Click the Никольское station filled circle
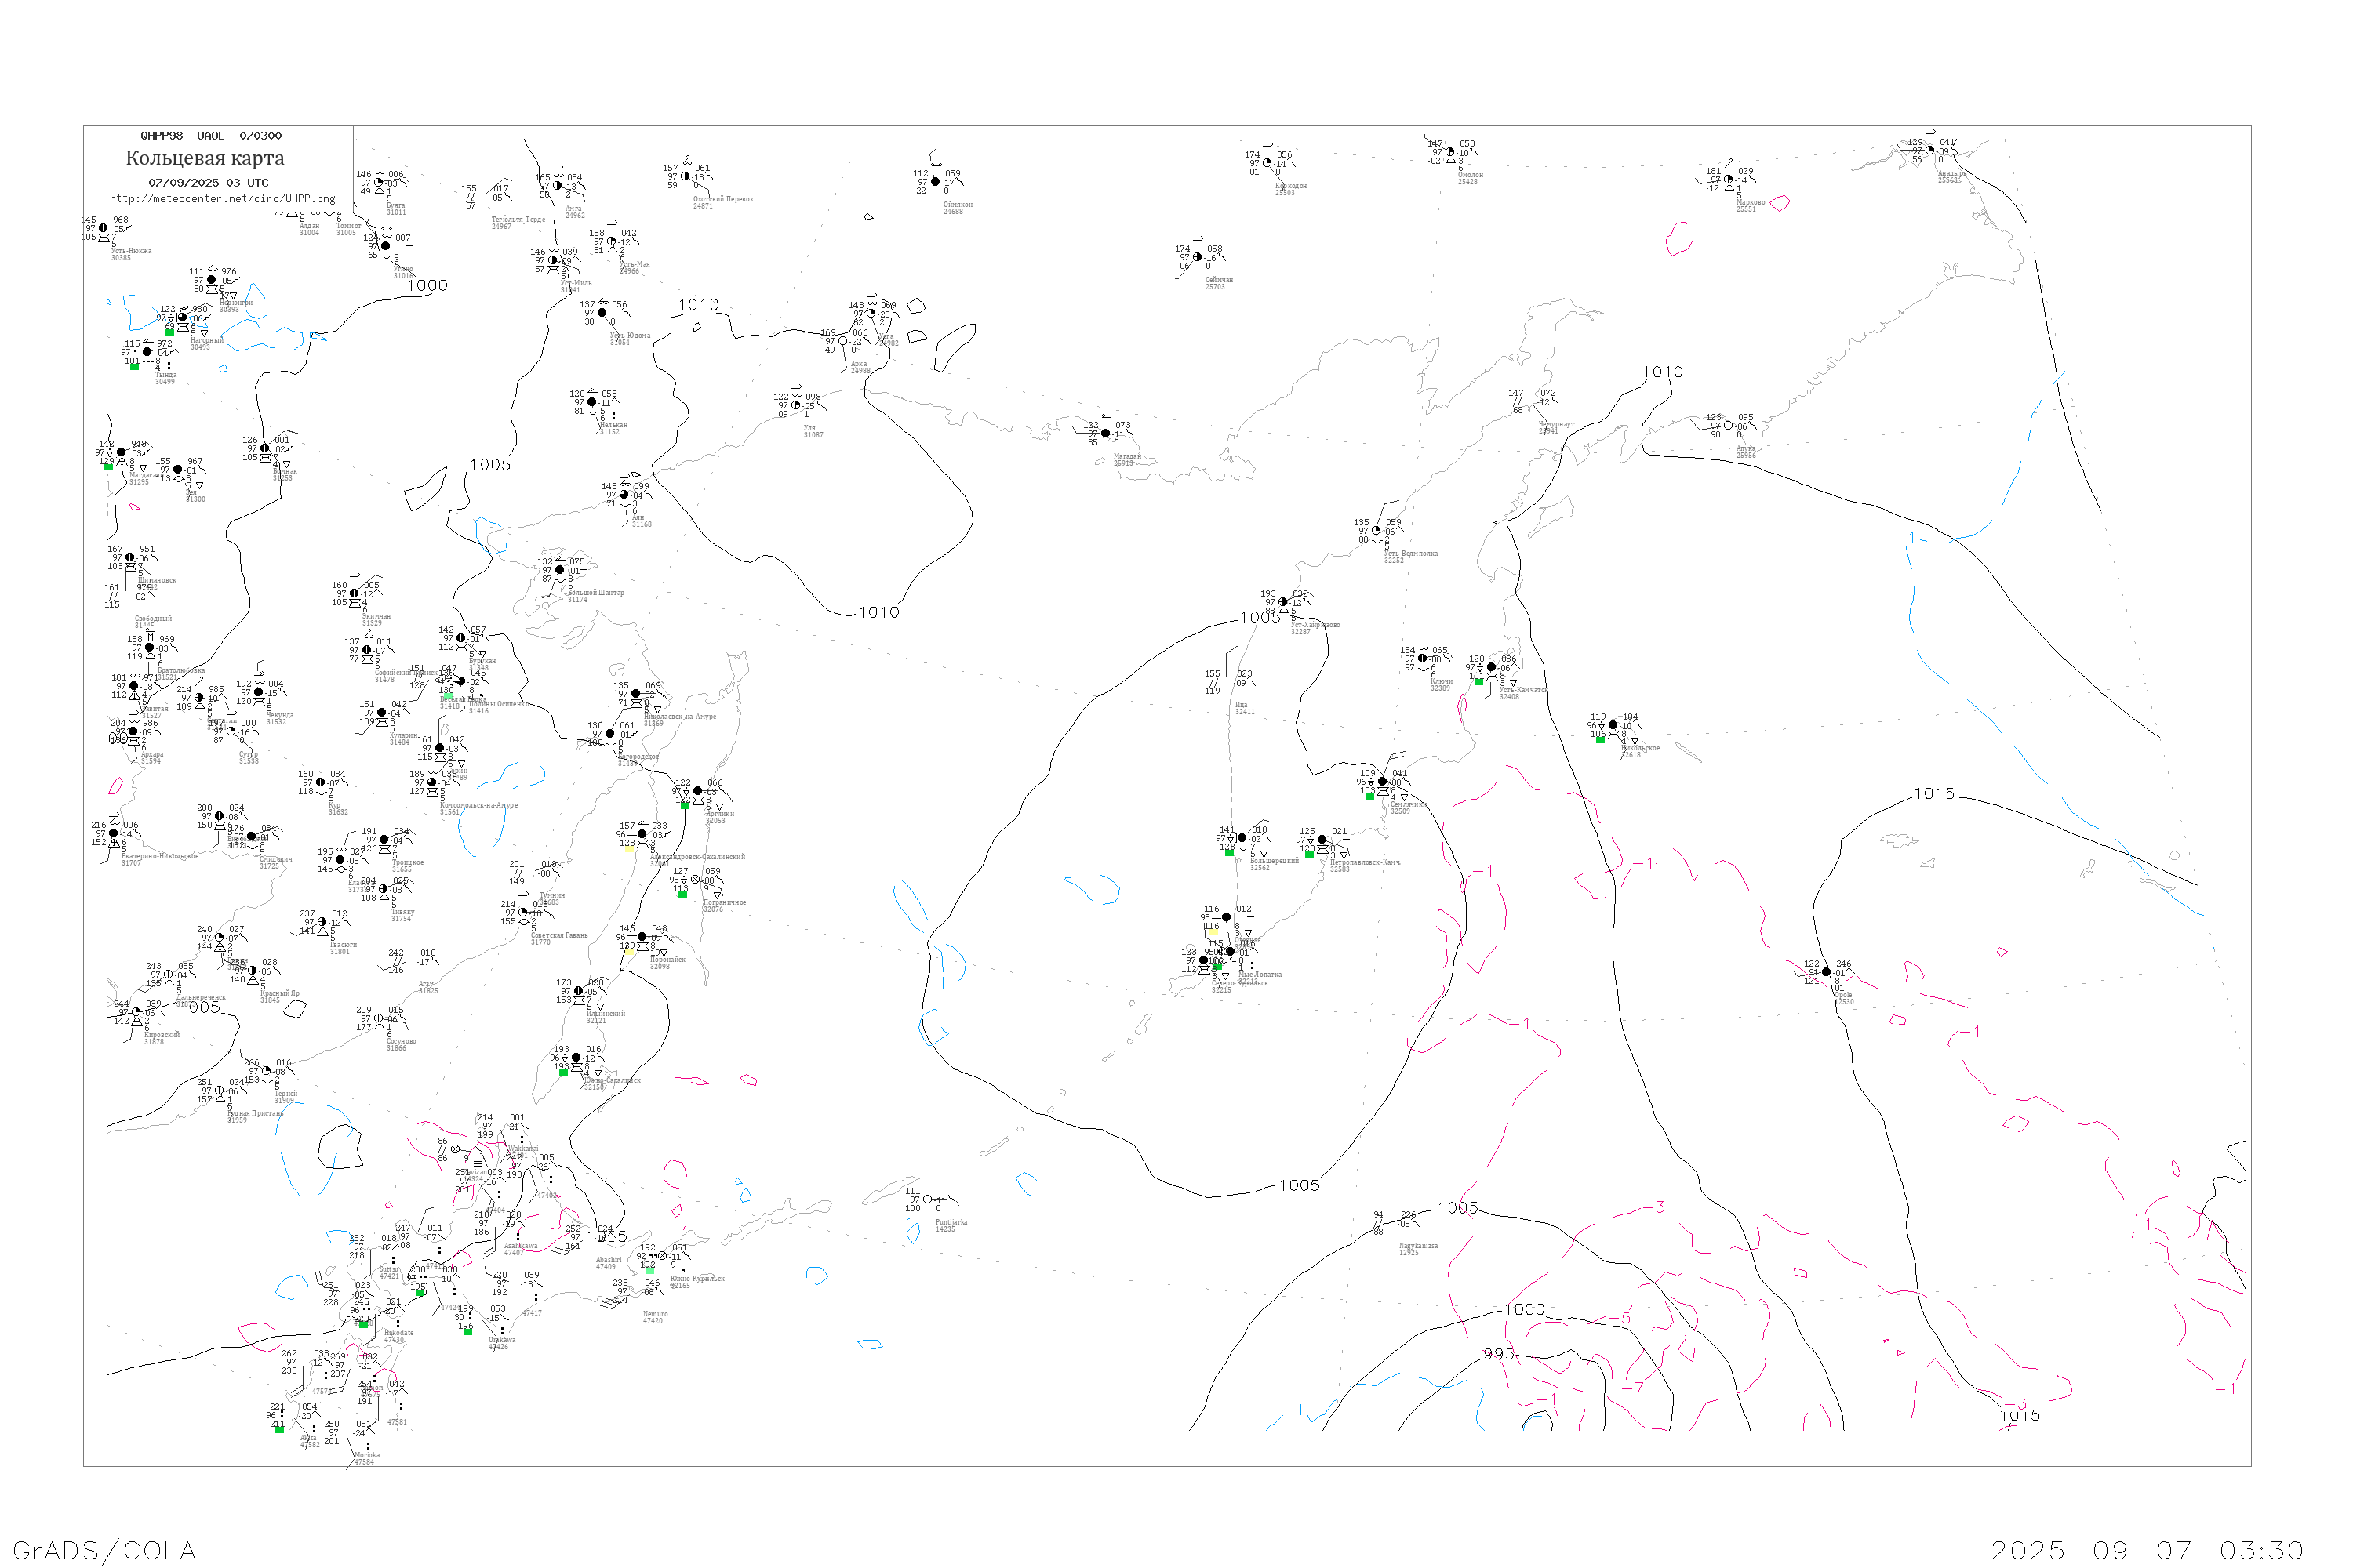 coord(1613,725)
